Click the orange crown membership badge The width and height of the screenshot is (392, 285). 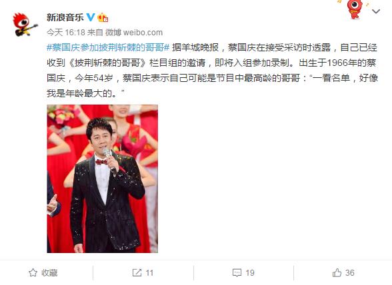(x=103, y=17)
